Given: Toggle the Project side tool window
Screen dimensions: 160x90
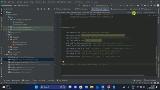Looking at the screenshot, I should click(1, 11).
